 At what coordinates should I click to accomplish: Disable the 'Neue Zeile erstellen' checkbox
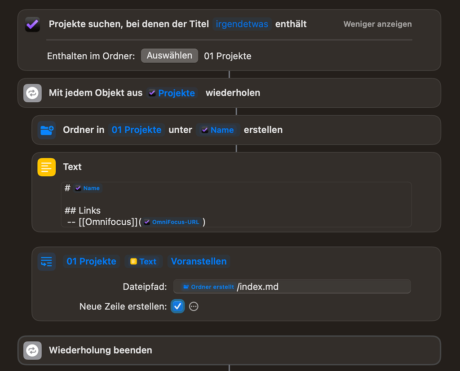click(177, 306)
